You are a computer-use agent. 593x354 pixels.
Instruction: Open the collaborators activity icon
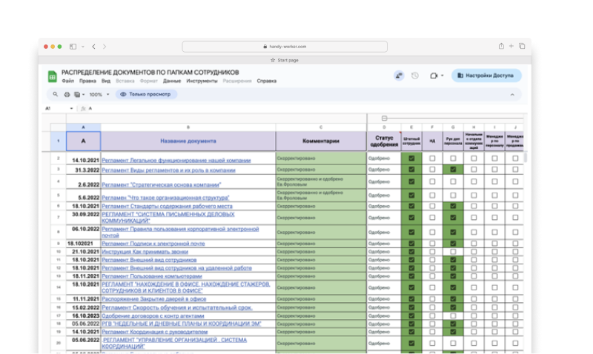coord(399,76)
